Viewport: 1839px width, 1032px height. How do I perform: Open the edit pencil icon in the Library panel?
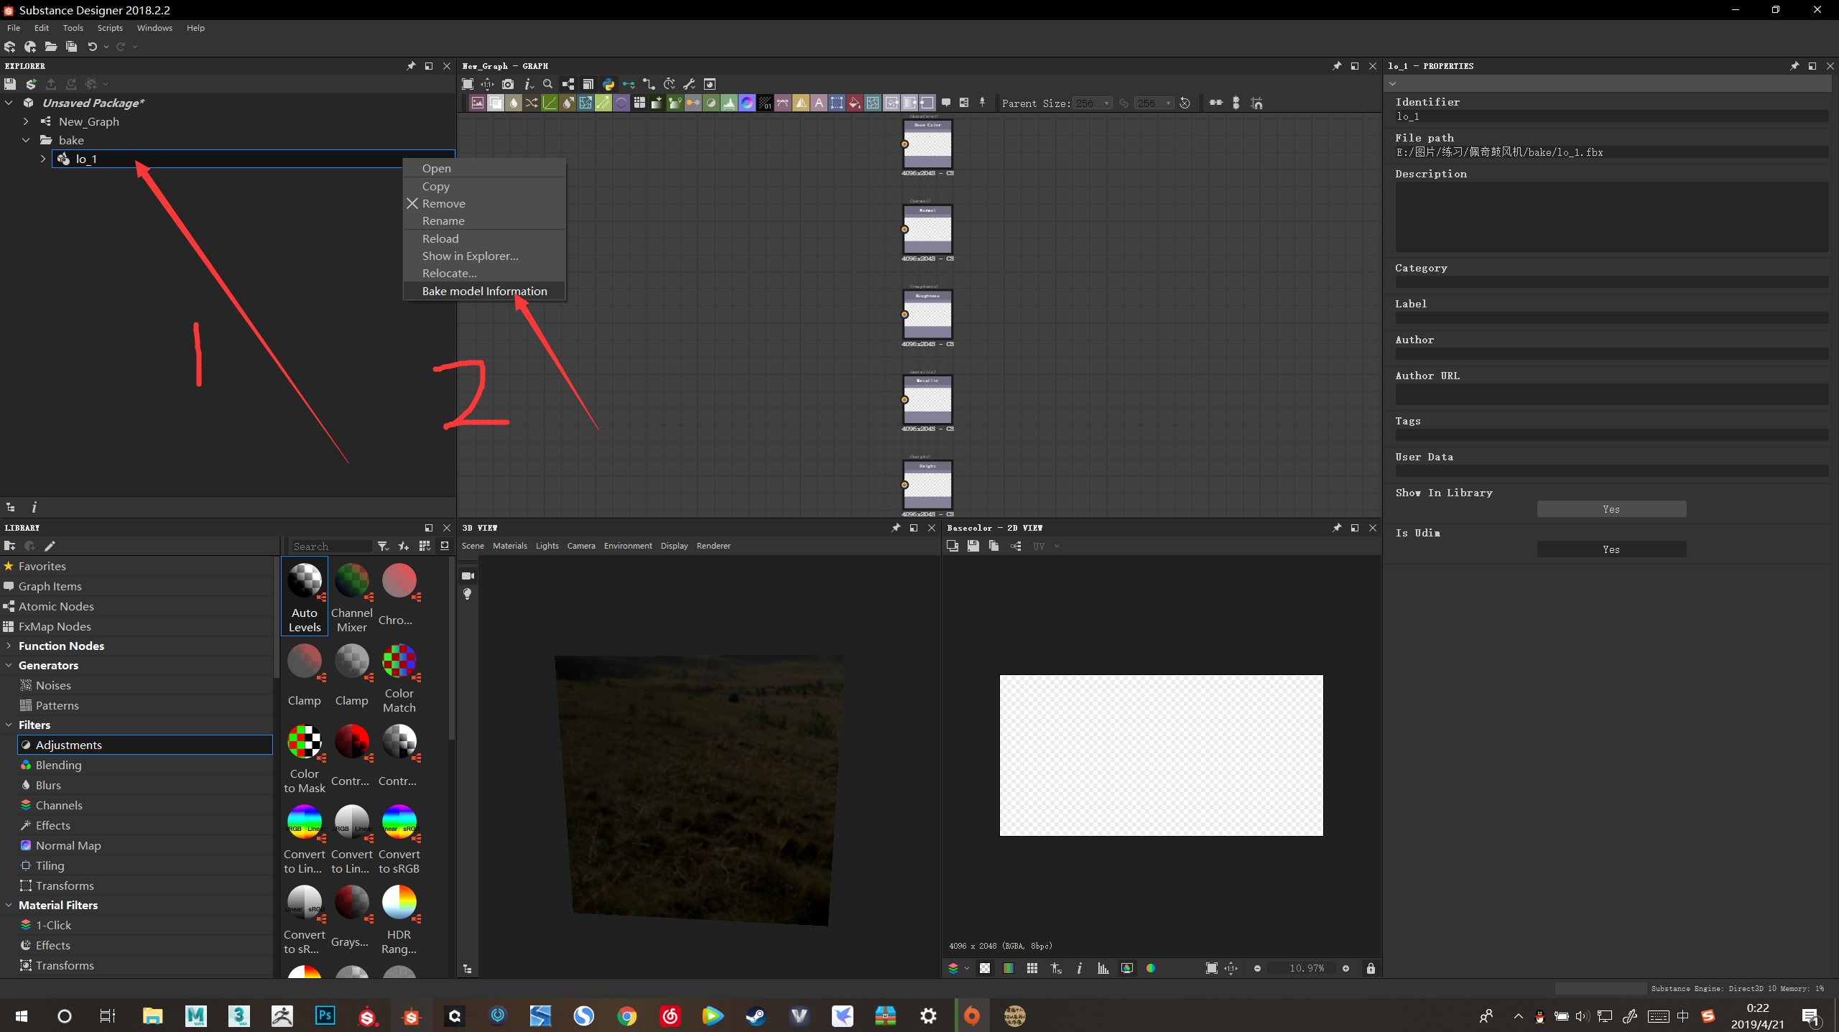point(50,546)
